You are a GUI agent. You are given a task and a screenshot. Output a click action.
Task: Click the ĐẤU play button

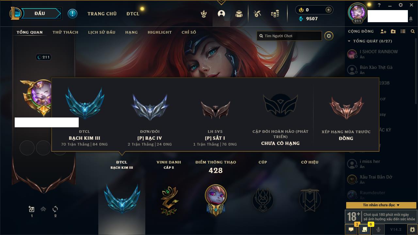40,13
